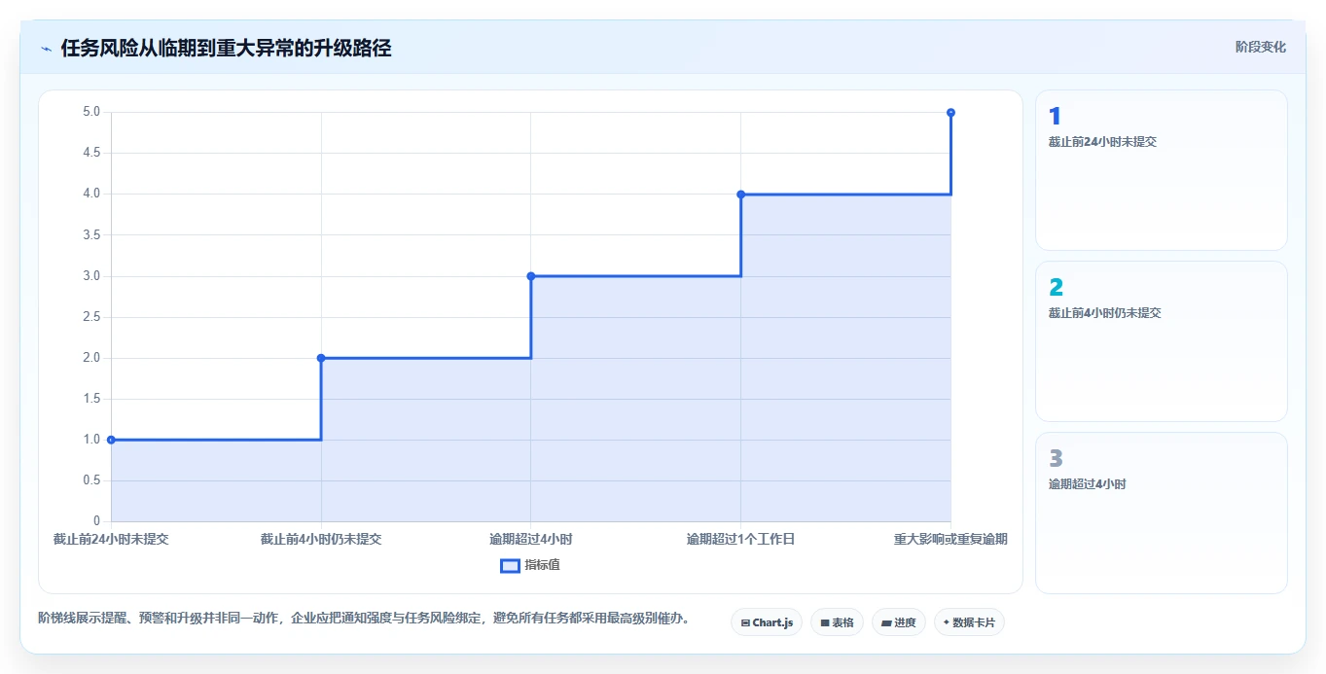Click the y-axis value 2.5

click(x=91, y=317)
